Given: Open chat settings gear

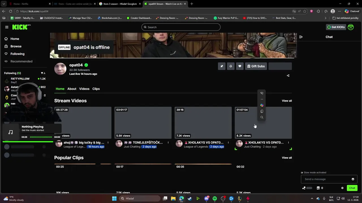Looking at the screenshot, I should [342, 188].
